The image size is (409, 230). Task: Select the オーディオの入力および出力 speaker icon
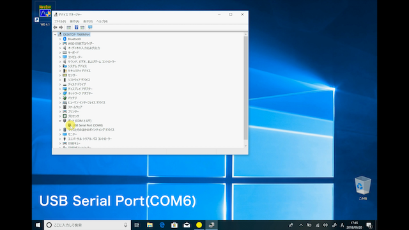point(65,48)
